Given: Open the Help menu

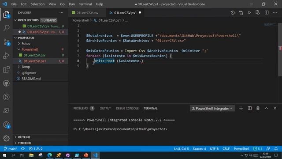Looking at the screenshot, I should pos(100,4).
